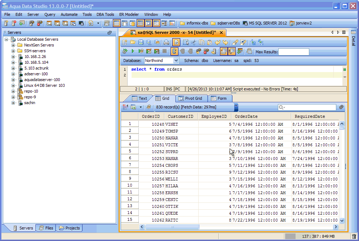Click the Undo arrow icon
Image resolution: width=359 pixels, height=241 pixels.
click(217, 43)
